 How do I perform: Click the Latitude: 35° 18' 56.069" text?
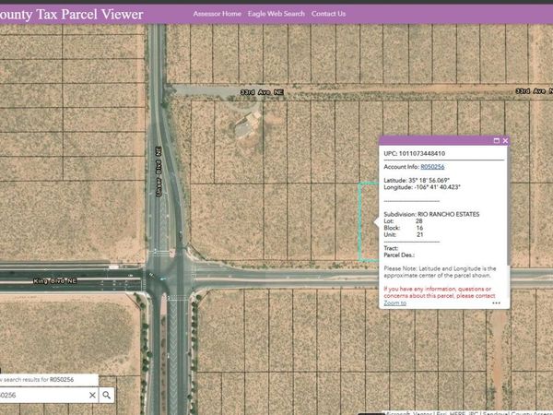[x=417, y=181]
